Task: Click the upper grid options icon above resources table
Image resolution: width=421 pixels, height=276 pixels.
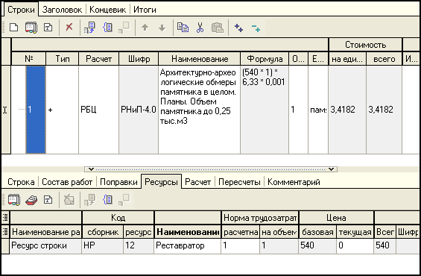Action: click(5, 217)
